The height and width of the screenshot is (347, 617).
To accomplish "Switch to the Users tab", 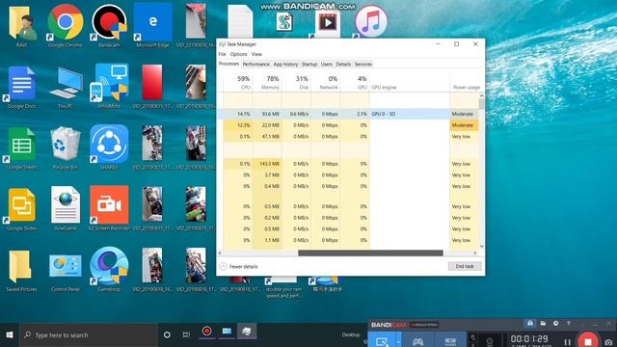I will [326, 65].
